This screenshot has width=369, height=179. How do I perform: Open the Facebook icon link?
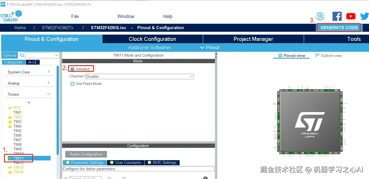click(x=337, y=16)
